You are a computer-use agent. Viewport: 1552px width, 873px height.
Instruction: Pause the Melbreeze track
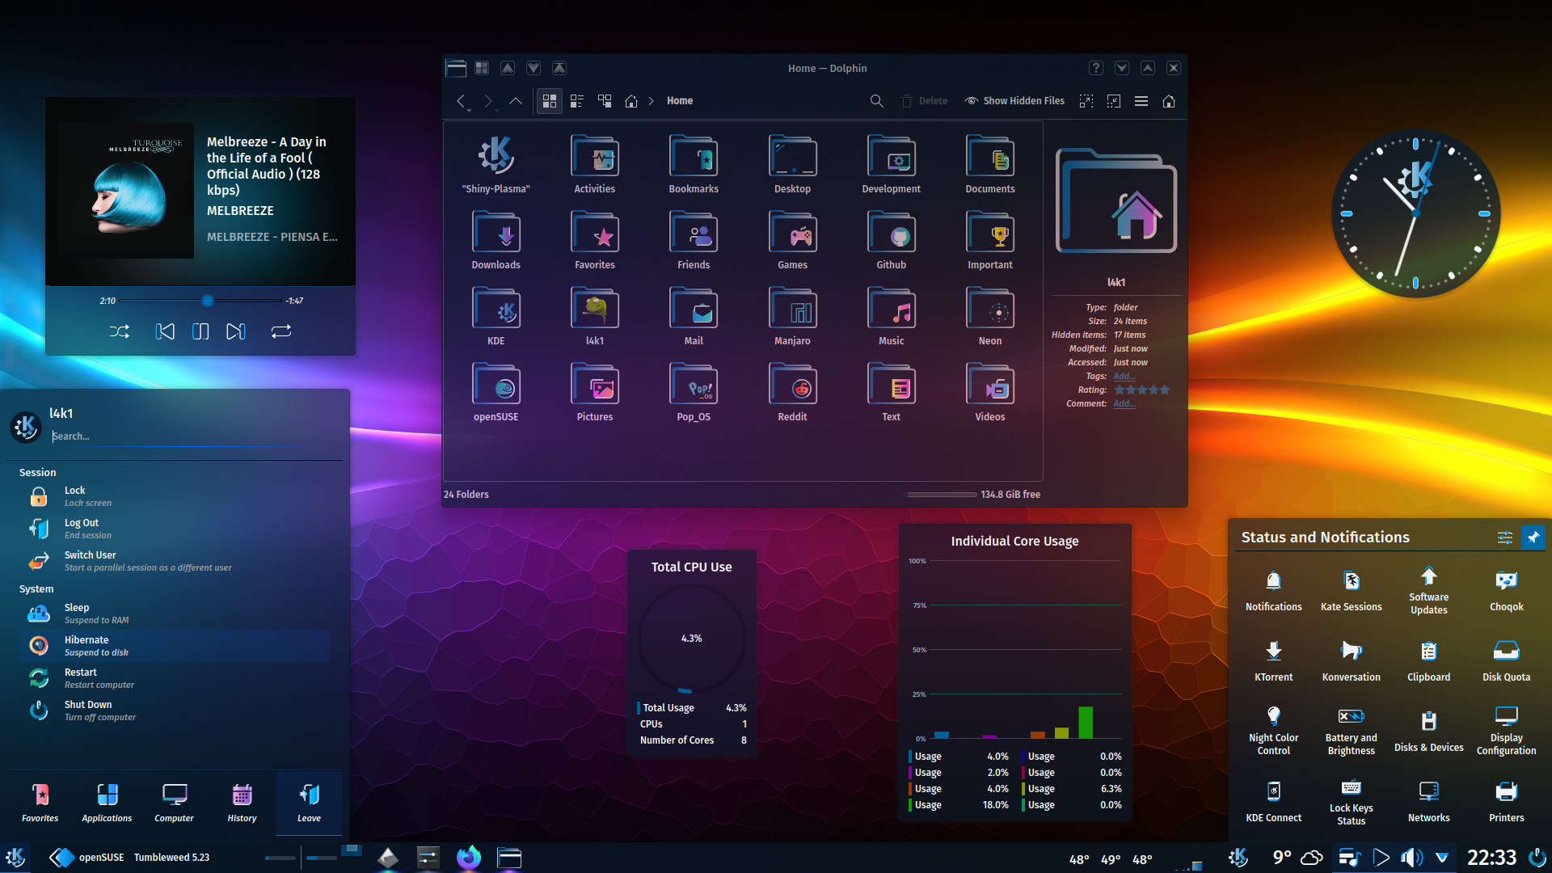point(200,331)
